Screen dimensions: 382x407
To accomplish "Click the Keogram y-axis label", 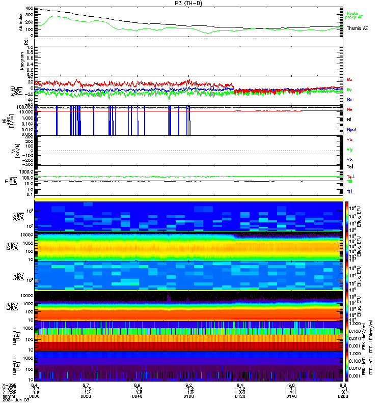I will click(22, 61).
